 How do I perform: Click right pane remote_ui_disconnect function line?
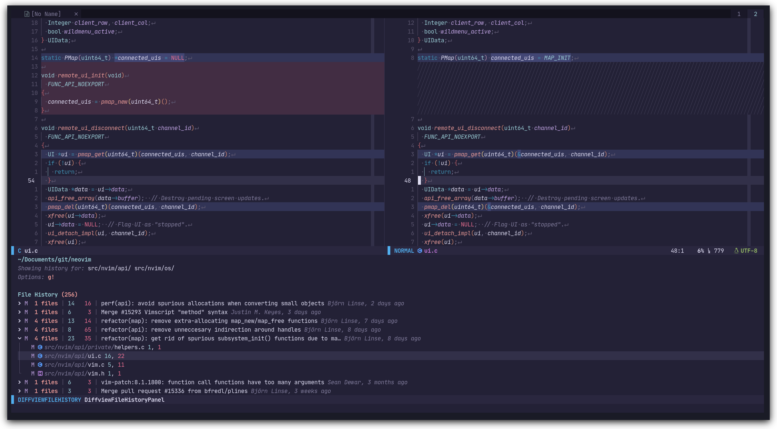pos(497,128)
